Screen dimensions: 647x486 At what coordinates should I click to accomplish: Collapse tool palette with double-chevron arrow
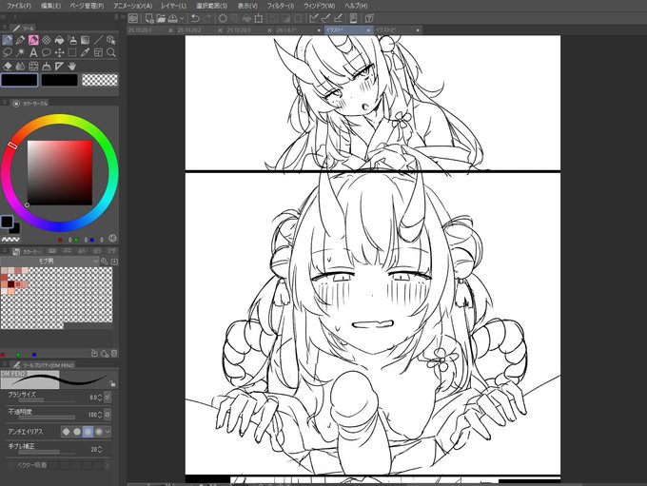3,17
